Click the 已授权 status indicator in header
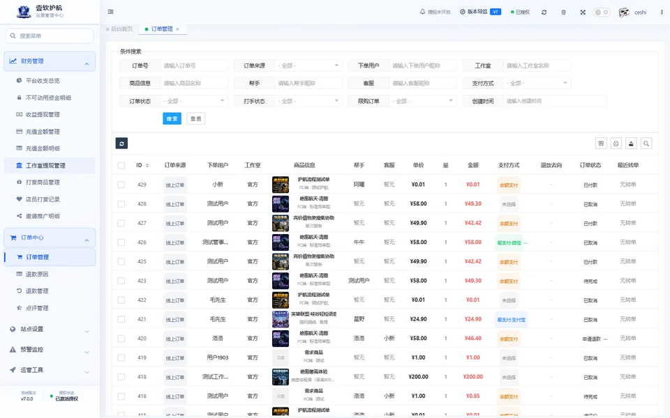The width and height of the screenshot is (670, 418). point(520,13)
